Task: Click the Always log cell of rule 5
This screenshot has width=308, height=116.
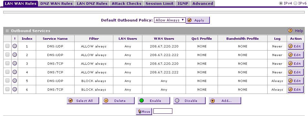Action: 277,81
